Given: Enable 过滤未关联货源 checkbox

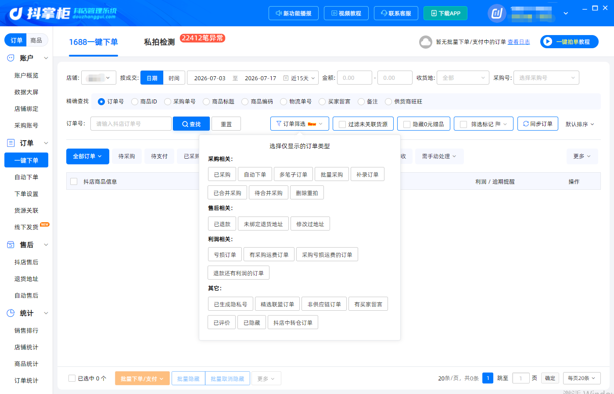Looking at the screenshot, I should coord(342,124).
